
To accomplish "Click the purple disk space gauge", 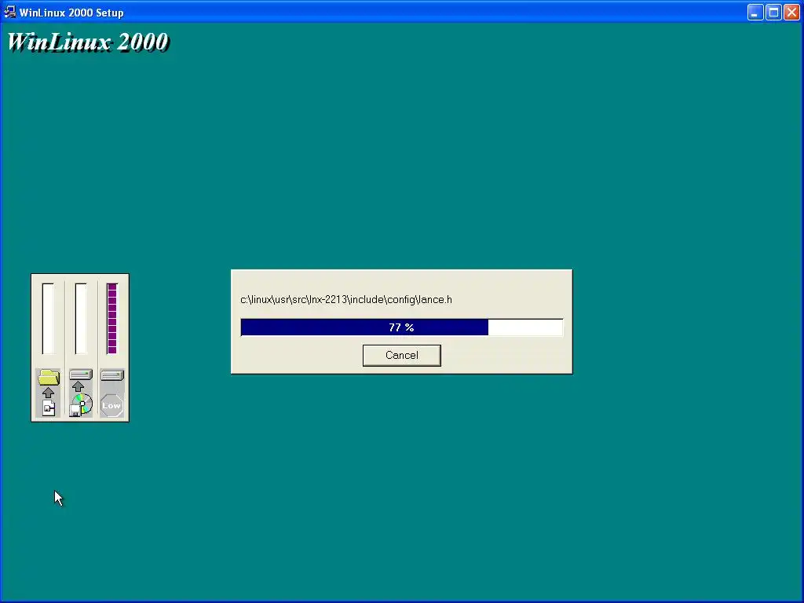I will point(112,319).
